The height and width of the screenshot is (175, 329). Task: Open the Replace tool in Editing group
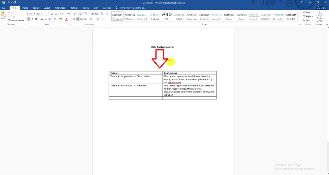point(308,16)
